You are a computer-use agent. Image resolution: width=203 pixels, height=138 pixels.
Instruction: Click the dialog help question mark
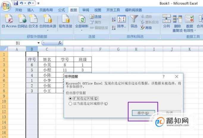(x=164, y=77)
